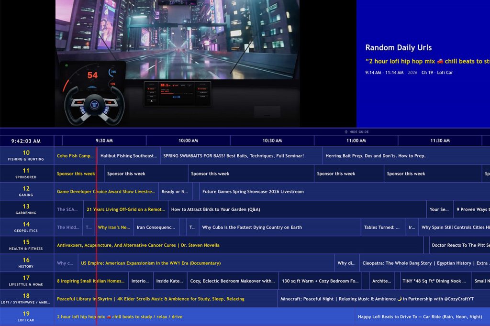Open Future Games Spring Showcase 2026 Livestream
Image resolution: width=490 pixels, height=326 pixels.
pyautogui.click(x=253, y=192)
